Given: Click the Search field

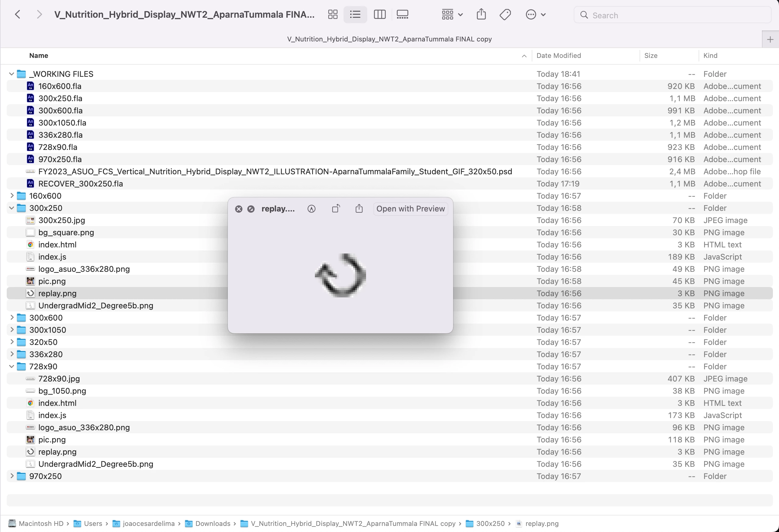Looking at the screenshot, I should click(x=672, y=15).
